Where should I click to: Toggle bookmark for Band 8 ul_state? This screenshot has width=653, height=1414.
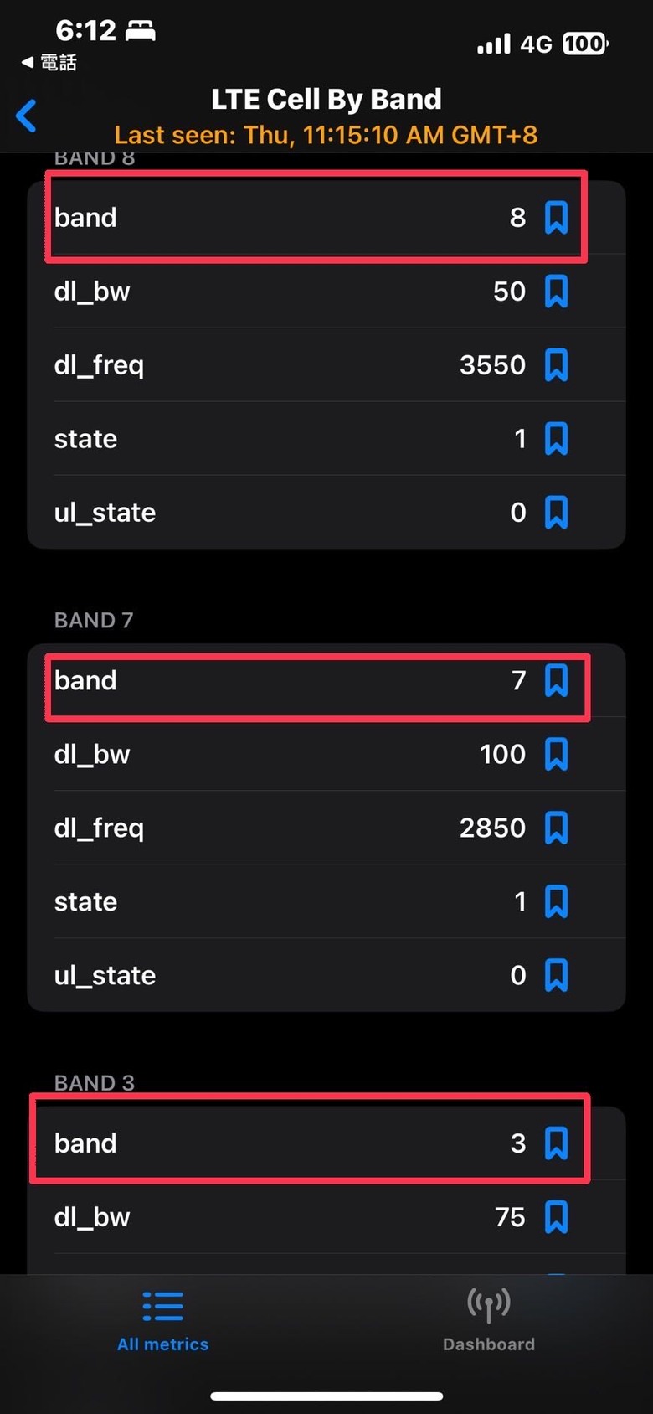click(x=556, y=513)
